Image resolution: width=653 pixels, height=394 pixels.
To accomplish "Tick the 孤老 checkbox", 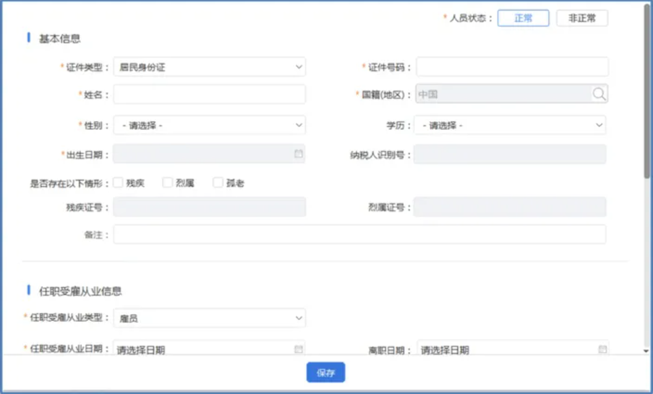I will pyautogui.click(x=218, y=182).
